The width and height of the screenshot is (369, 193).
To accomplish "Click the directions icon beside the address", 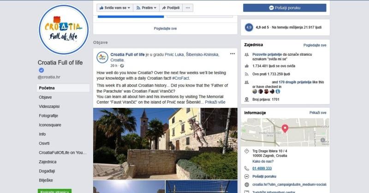I will point(247,151).
